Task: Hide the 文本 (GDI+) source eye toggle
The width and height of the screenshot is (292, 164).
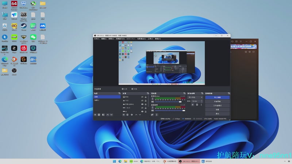Action: 142,104
